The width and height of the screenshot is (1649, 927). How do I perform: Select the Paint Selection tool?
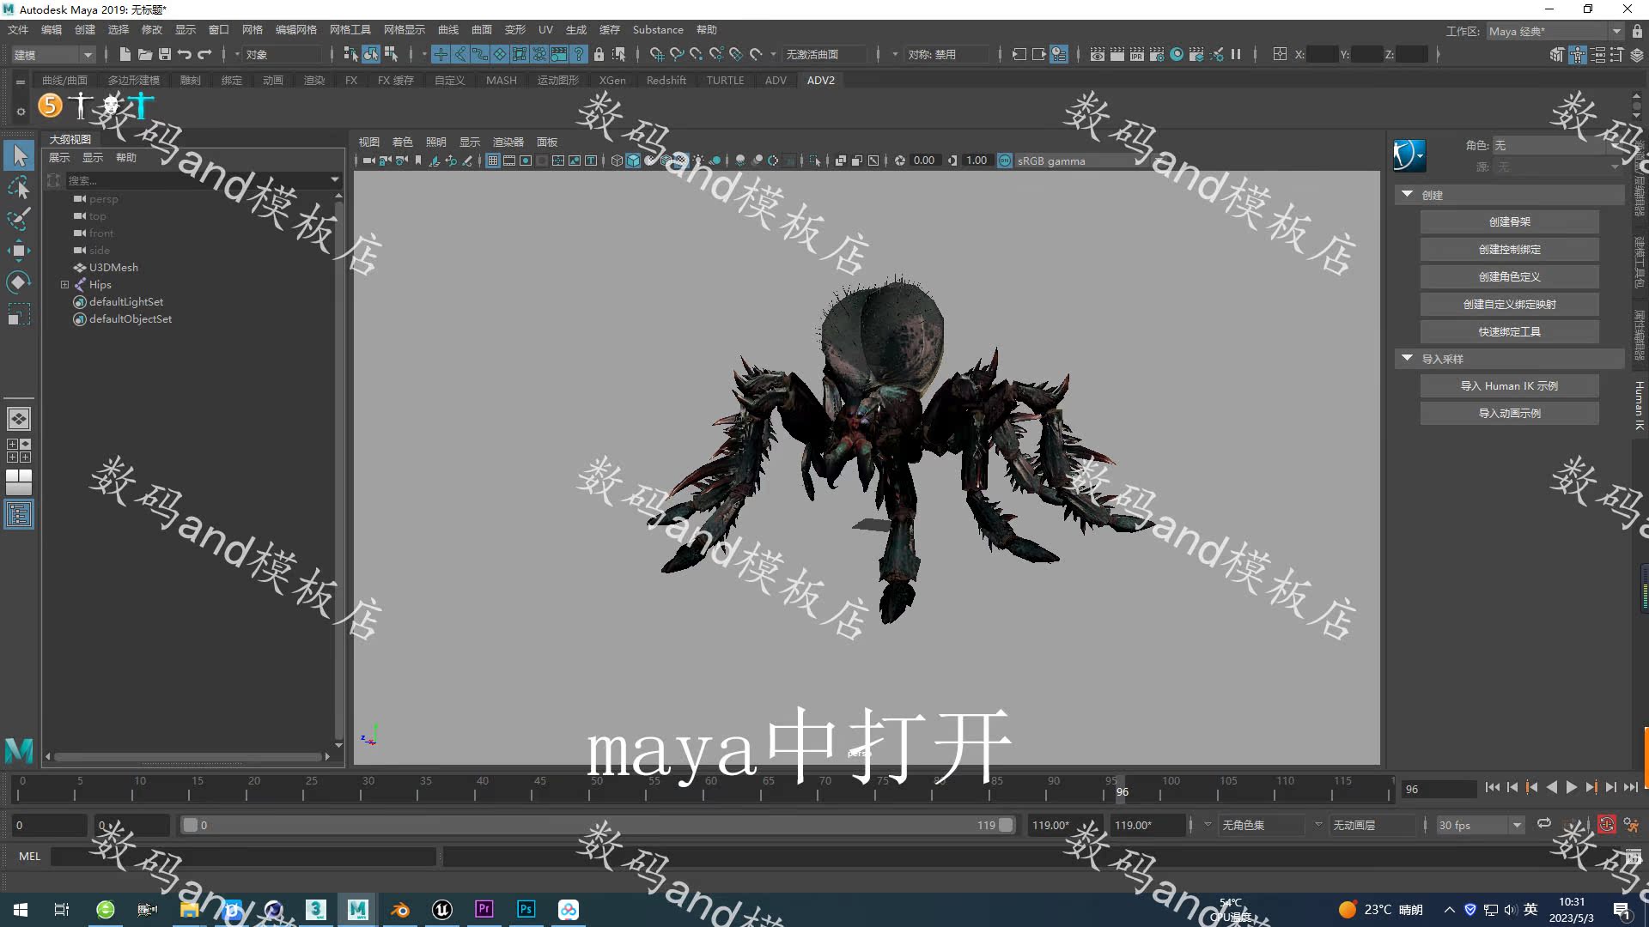19,219
